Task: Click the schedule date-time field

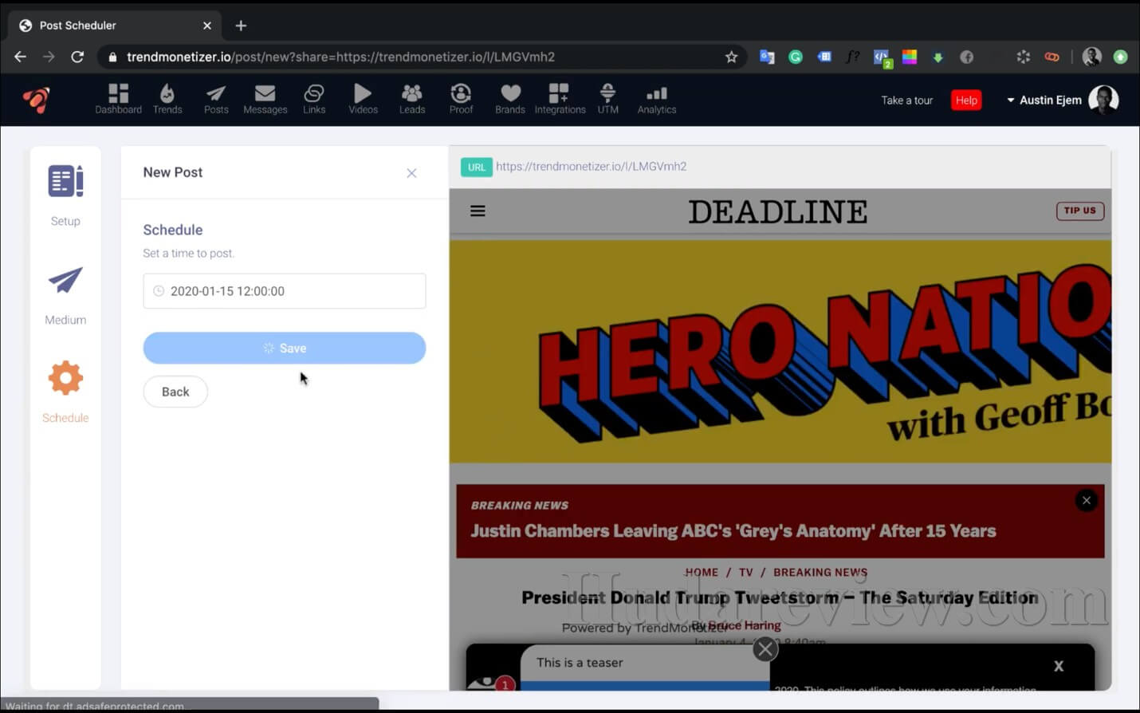Action: coord(285,291)
